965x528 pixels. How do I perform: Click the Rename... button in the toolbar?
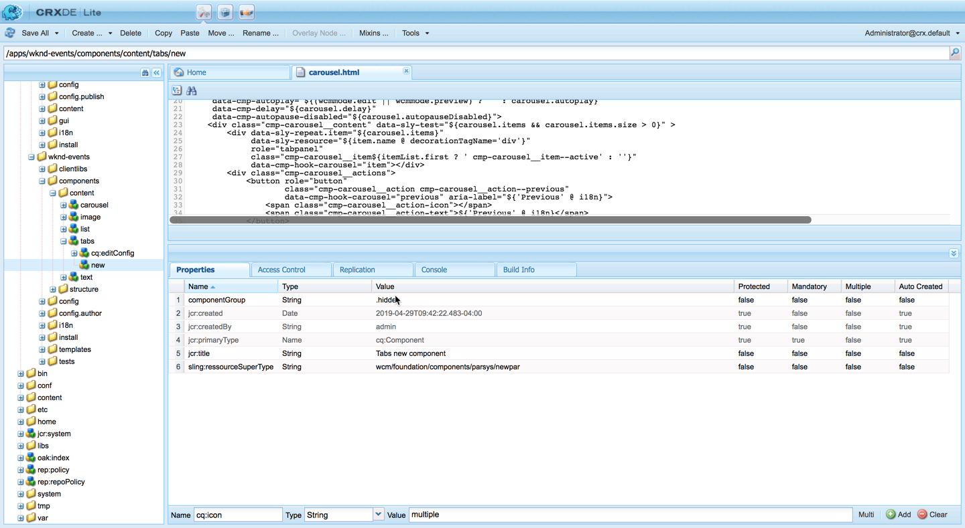tap(261, 33)
